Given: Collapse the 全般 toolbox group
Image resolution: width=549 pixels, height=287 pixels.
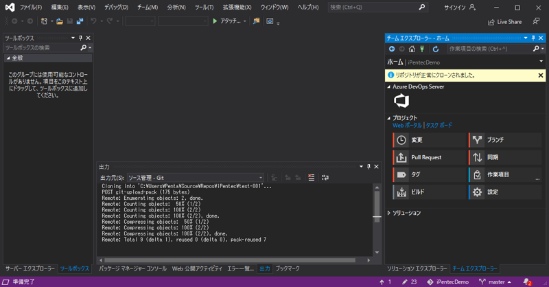Looking at the screenshot, I should [8, 58].
